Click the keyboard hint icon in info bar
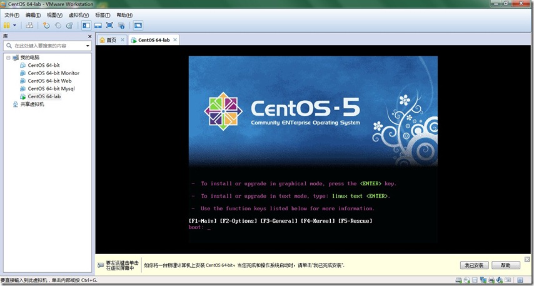This screenshot has width=534, height=286. click(x=101, y=265)
